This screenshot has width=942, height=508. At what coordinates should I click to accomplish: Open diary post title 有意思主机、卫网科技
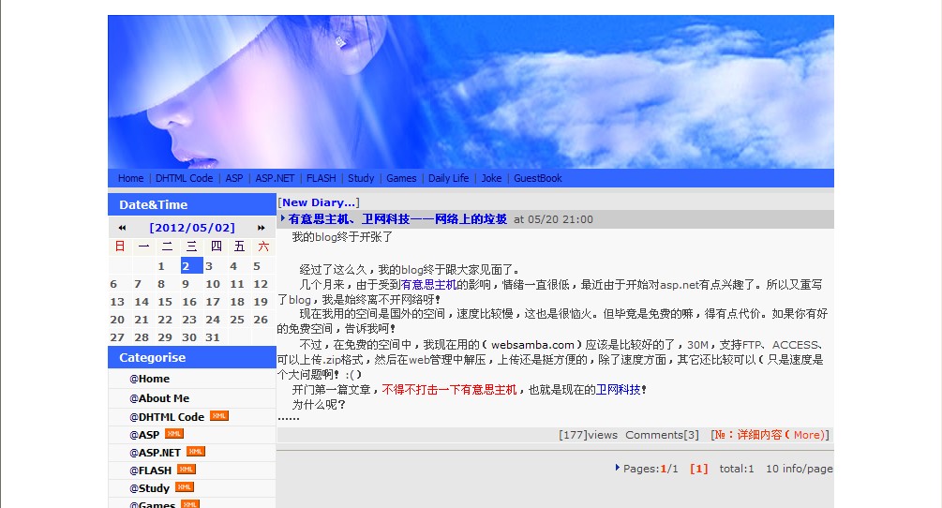397,219
